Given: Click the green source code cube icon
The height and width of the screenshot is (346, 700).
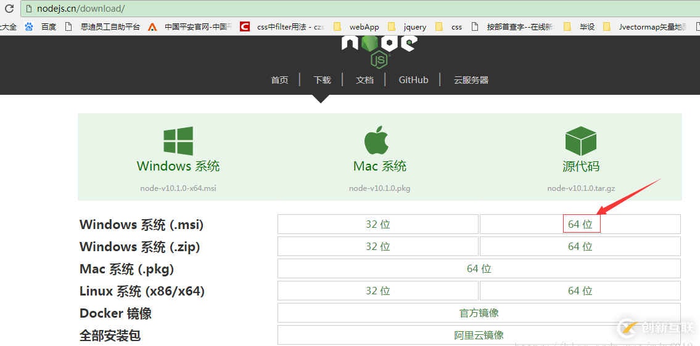Looking at the screenshot, I should click(x=581, y=141).
